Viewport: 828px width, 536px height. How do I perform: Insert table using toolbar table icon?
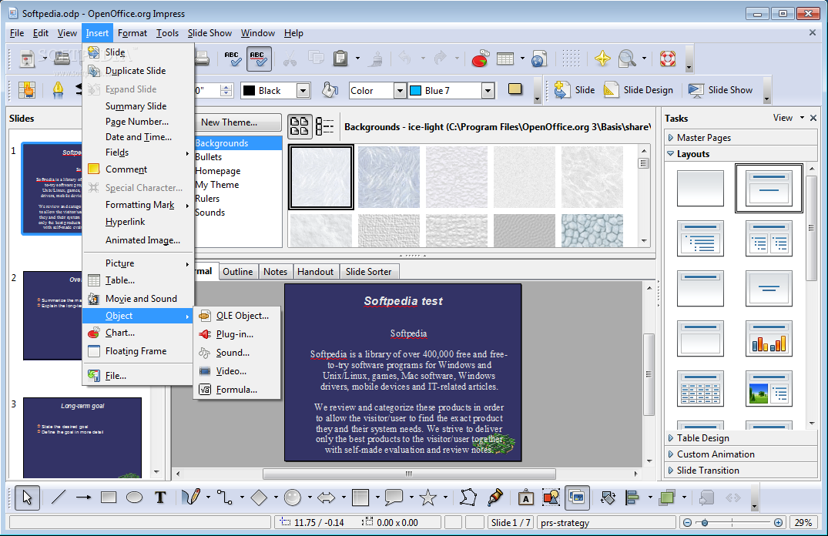[x=505, y=58]
